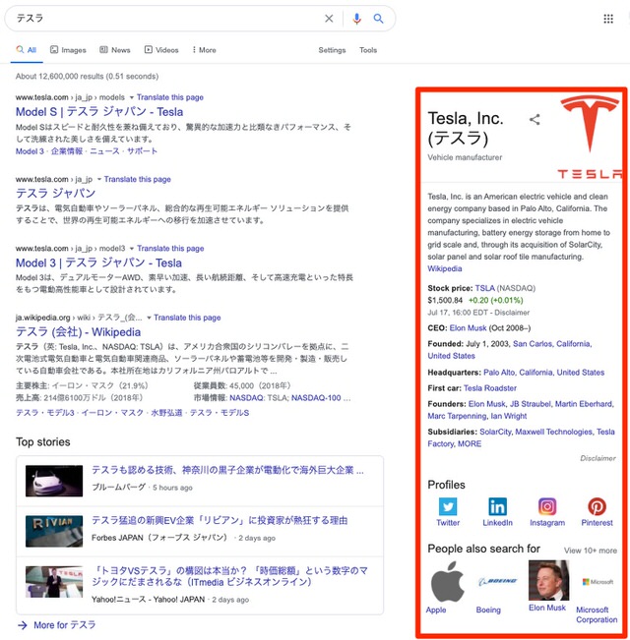
Task: Expand dropdown arrow next to tesla.com model3 URL
Action: (132, 249)
